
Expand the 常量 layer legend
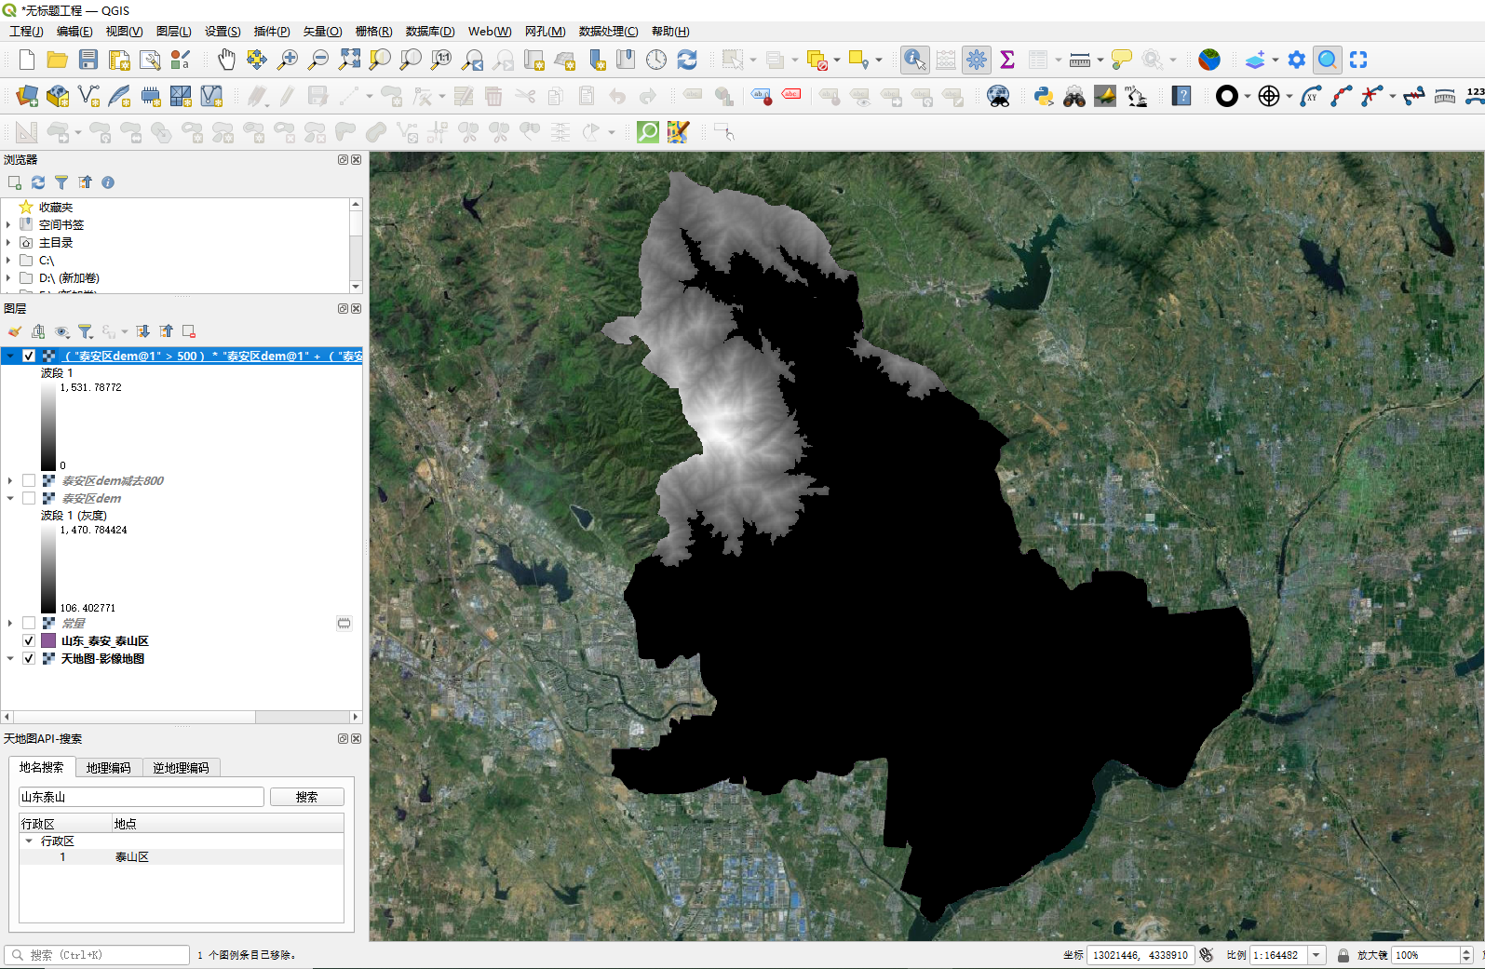pyautogui.click(x=10, y=623)
